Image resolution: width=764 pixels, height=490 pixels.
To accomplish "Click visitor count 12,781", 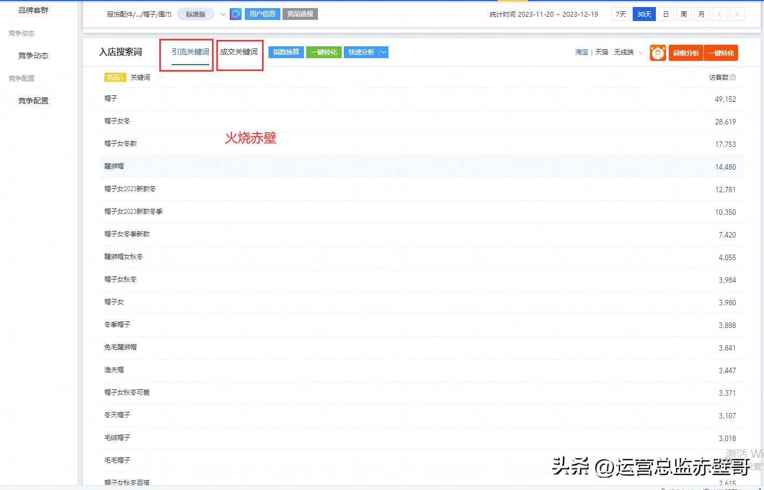I will pos(725,190).
